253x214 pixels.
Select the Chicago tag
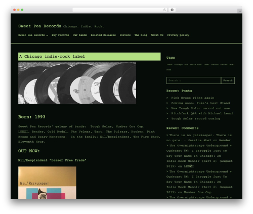[178, 65]
